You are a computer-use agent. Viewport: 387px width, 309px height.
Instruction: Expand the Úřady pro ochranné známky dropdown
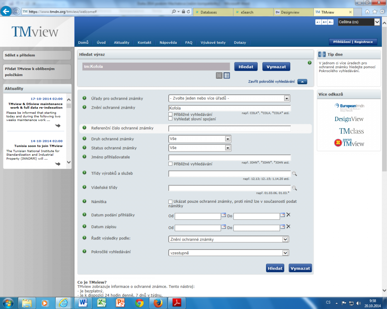pos(286,98)
